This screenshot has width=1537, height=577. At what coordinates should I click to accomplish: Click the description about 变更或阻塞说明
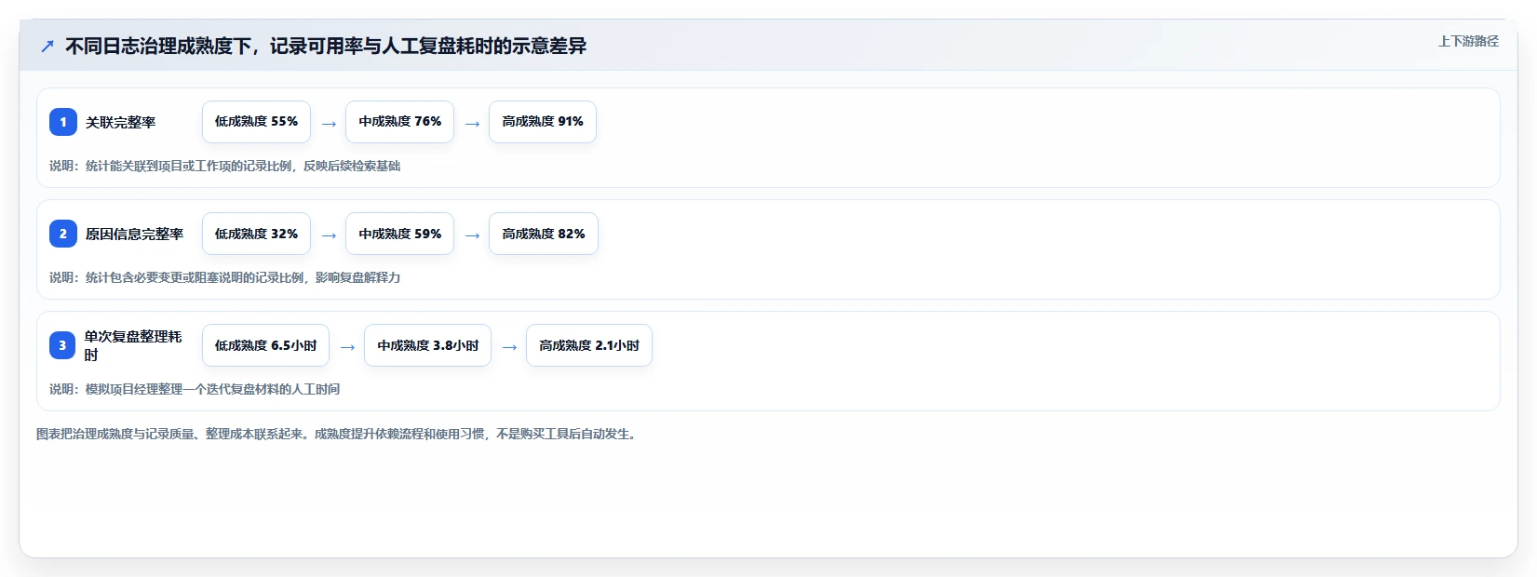(225, 277)
